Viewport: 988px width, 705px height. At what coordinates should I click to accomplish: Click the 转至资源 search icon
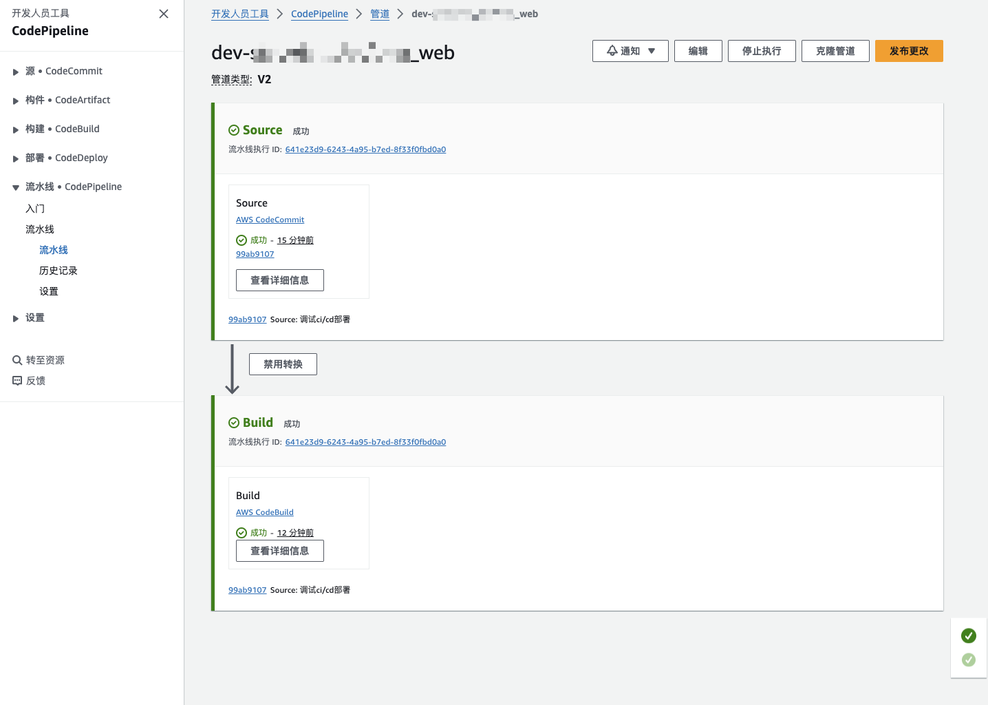point(17,360)
